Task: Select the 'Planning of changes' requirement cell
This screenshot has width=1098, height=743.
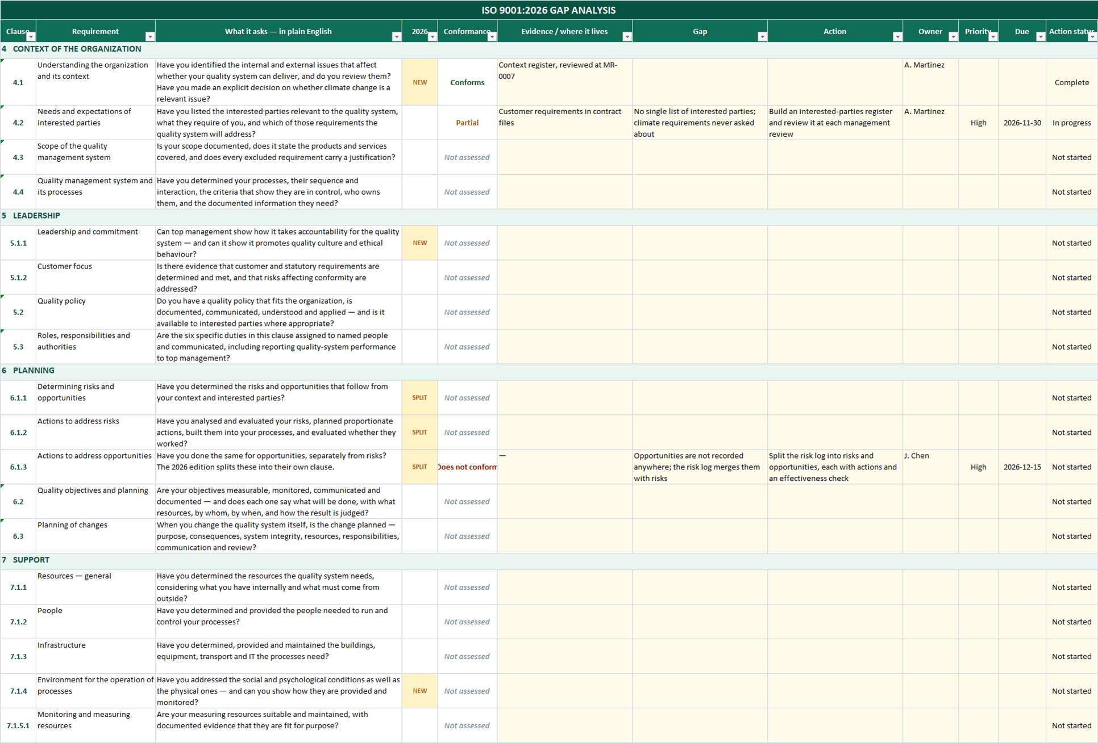Action: [x=95, y=536]
